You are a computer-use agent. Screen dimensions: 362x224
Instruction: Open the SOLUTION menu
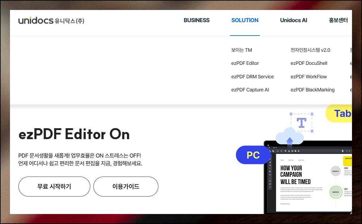tap(245, 20)
